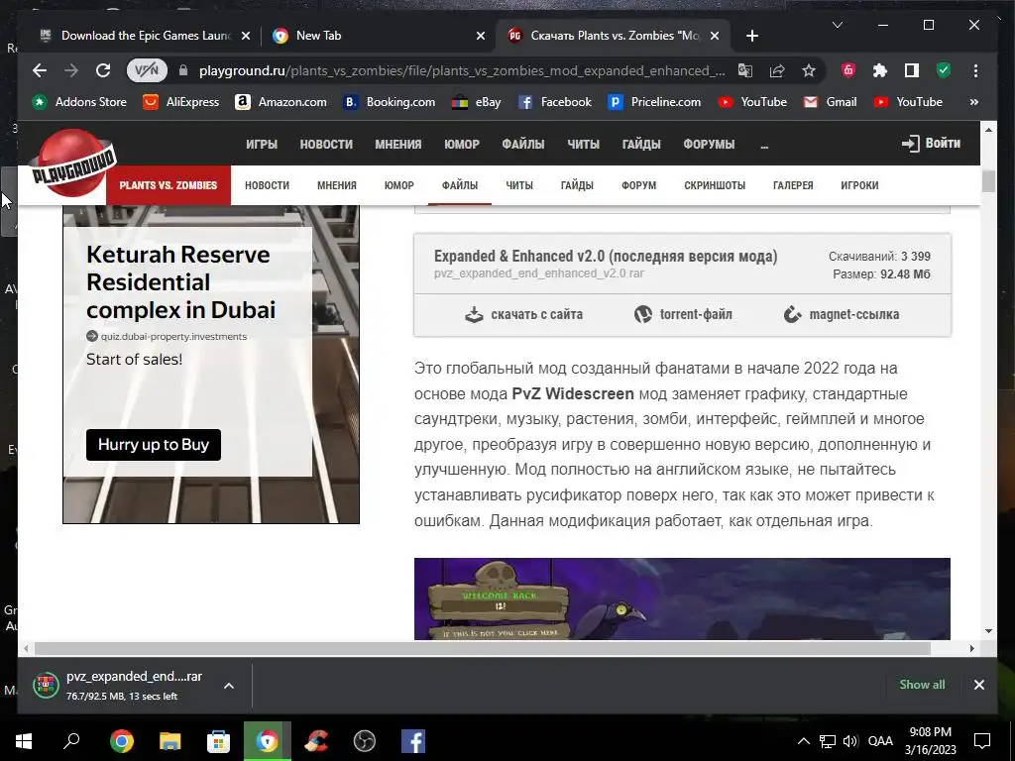Open Priceline.com bookmark
The image size is (1015, 761).
pyautogui.click(x=654, y=102)
